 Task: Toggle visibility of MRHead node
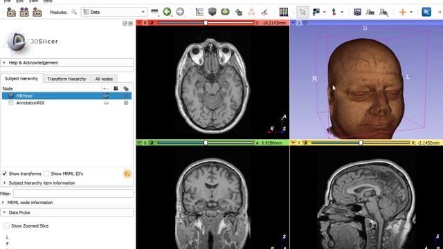click(106, 96)
